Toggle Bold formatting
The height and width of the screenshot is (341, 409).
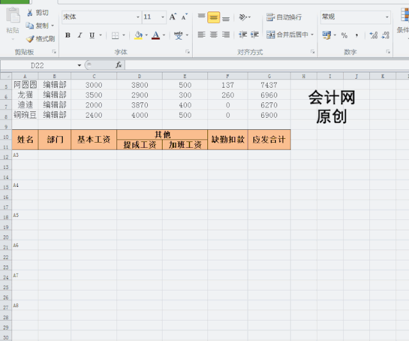(68, 35)
